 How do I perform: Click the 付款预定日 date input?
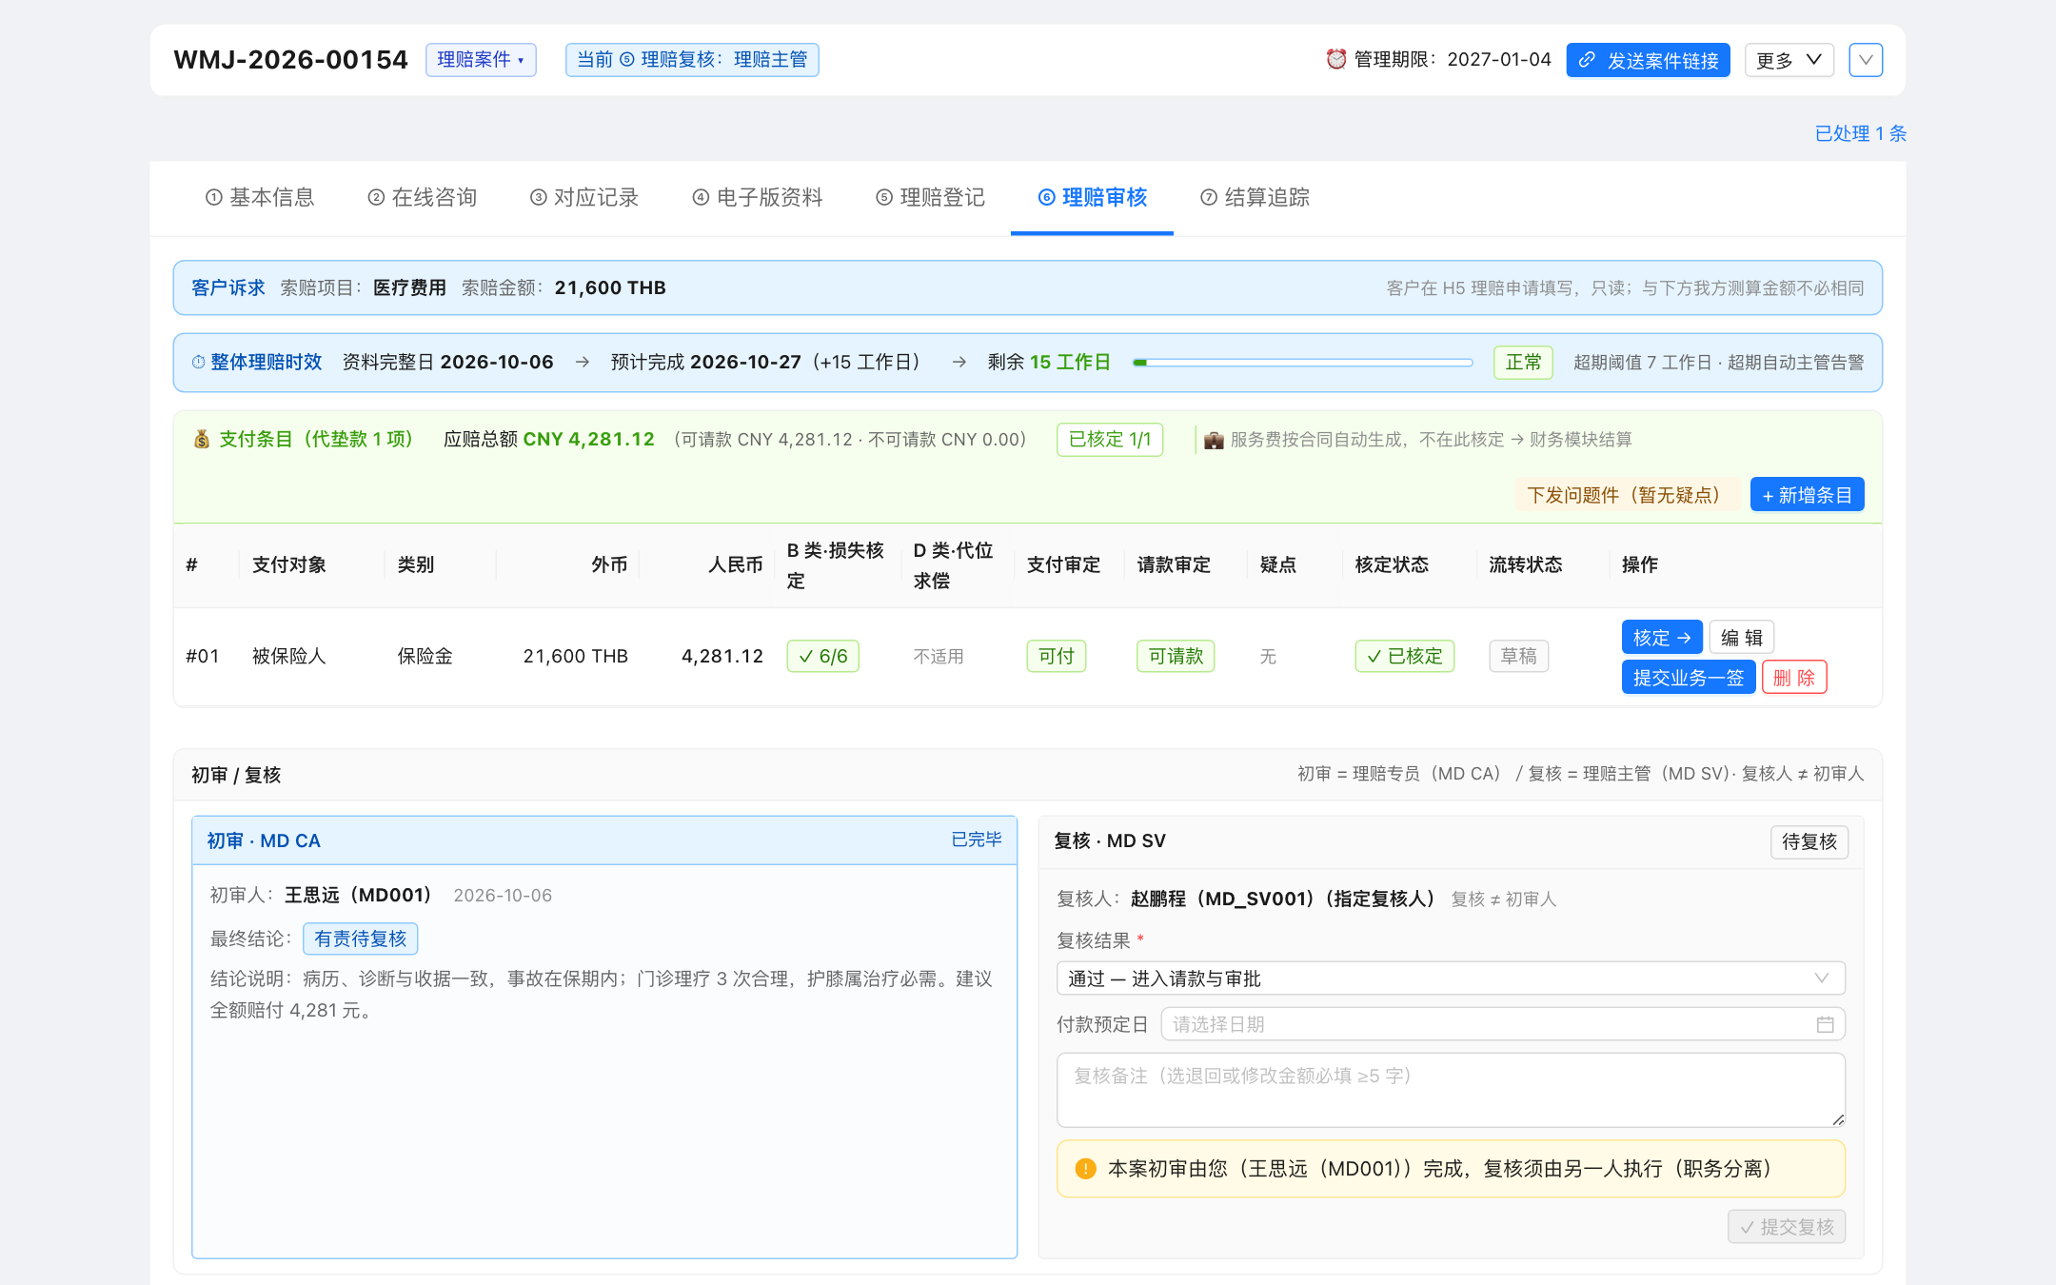tap(1503, 1024)
